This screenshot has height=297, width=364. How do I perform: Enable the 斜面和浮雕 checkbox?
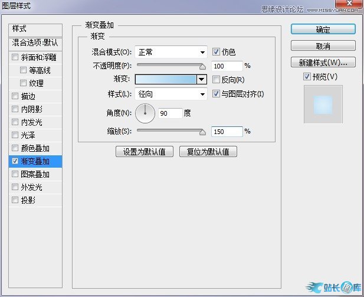15,57
